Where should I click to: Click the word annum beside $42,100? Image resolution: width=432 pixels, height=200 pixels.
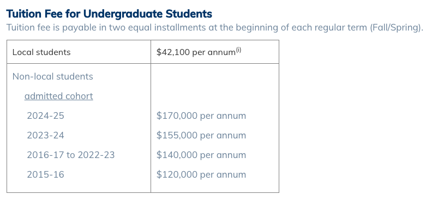(221, 52)
